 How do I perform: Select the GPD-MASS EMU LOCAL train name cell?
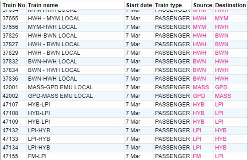[60, 96]
